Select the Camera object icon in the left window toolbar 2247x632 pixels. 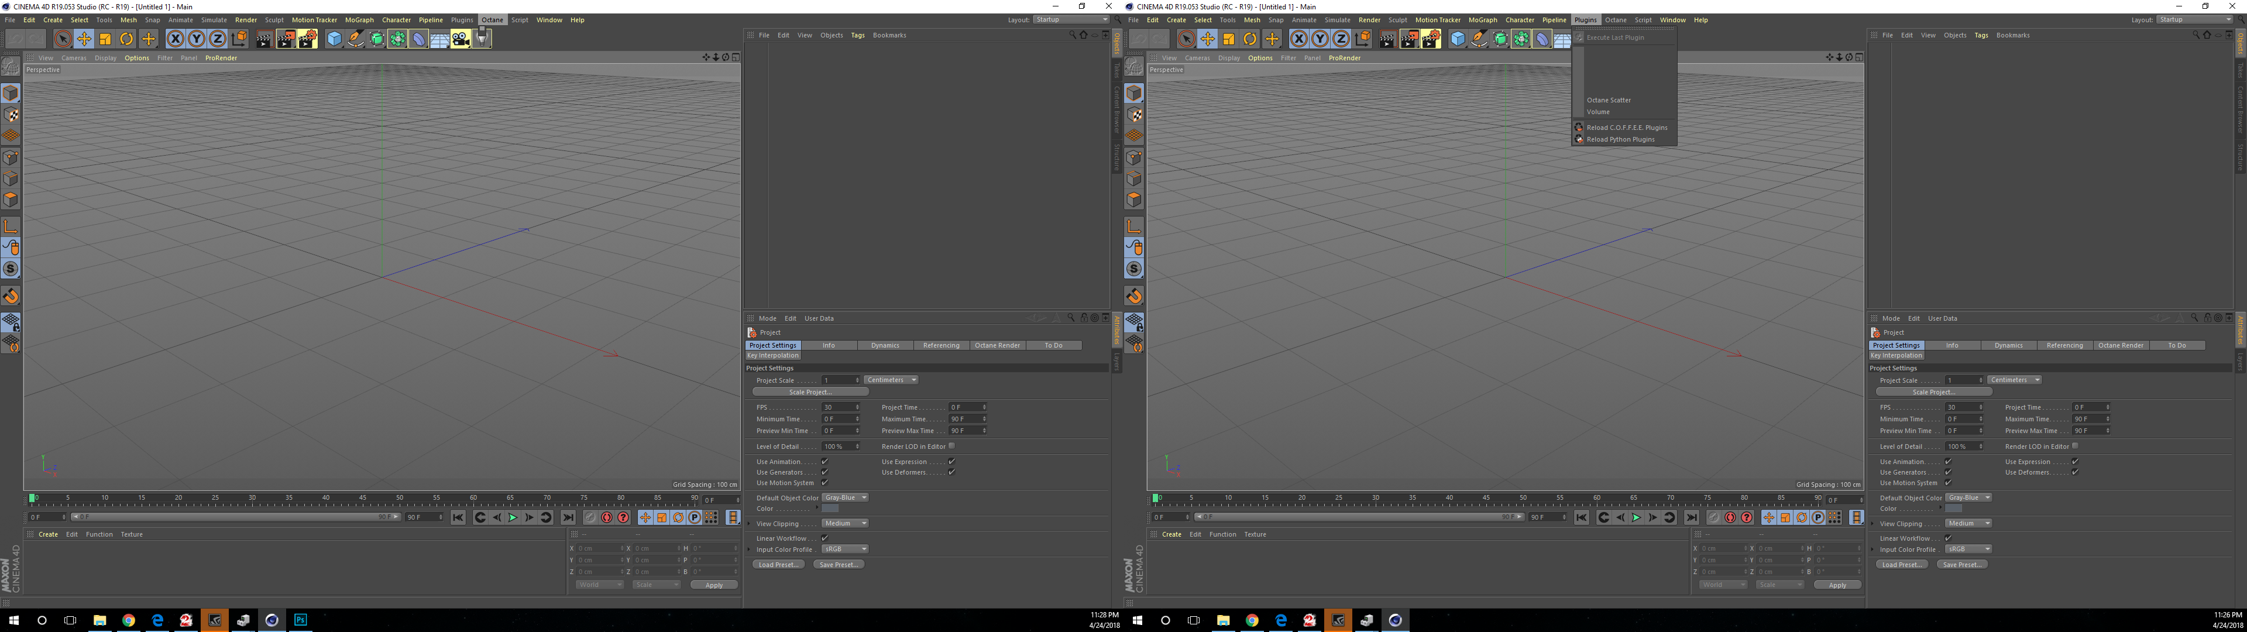tap(461, 39)
